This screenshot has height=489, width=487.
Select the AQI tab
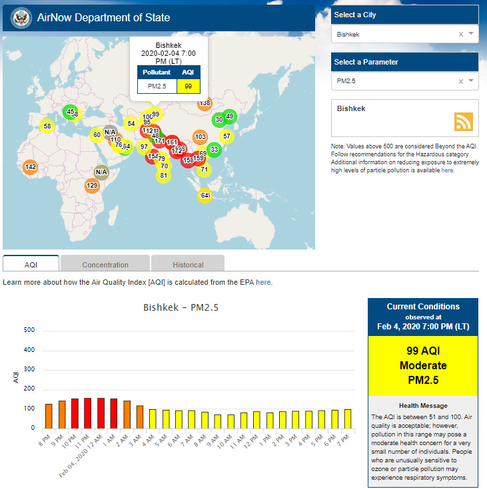click(31, 264)
